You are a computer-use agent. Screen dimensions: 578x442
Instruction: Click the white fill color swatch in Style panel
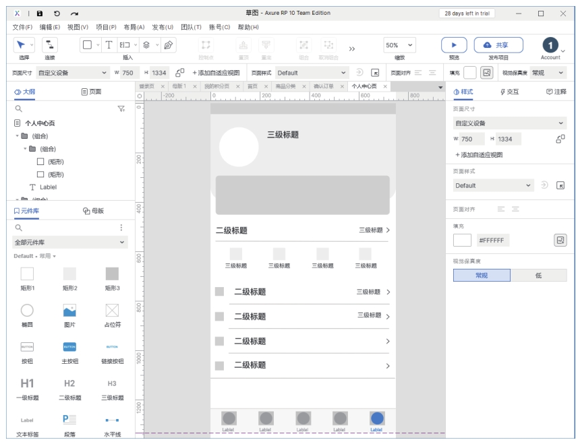click(462, 240)
